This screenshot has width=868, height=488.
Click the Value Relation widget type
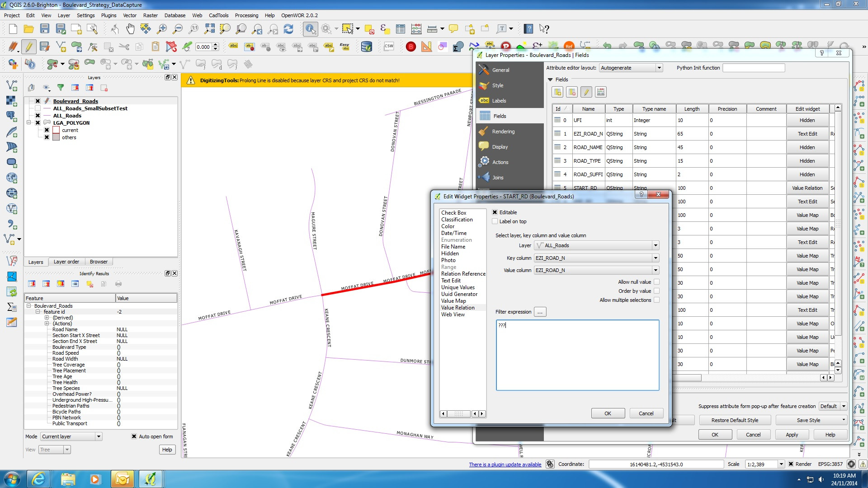click(458, 307)
